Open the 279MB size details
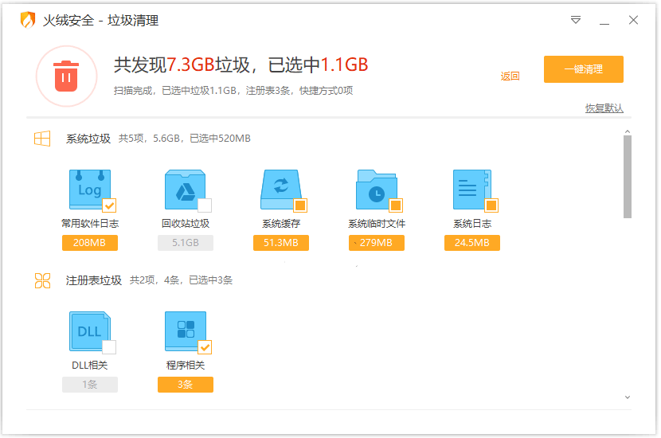This screenshot has height=438, width=661. [x=377, y=243]
